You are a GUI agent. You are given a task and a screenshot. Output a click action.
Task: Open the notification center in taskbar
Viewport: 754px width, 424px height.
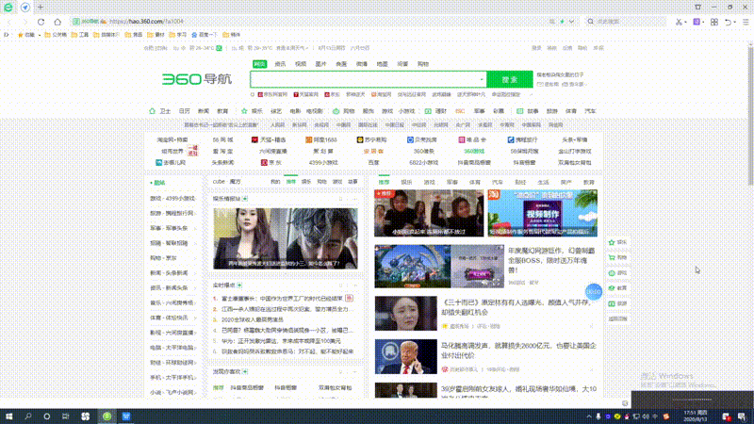pos(742,416)
